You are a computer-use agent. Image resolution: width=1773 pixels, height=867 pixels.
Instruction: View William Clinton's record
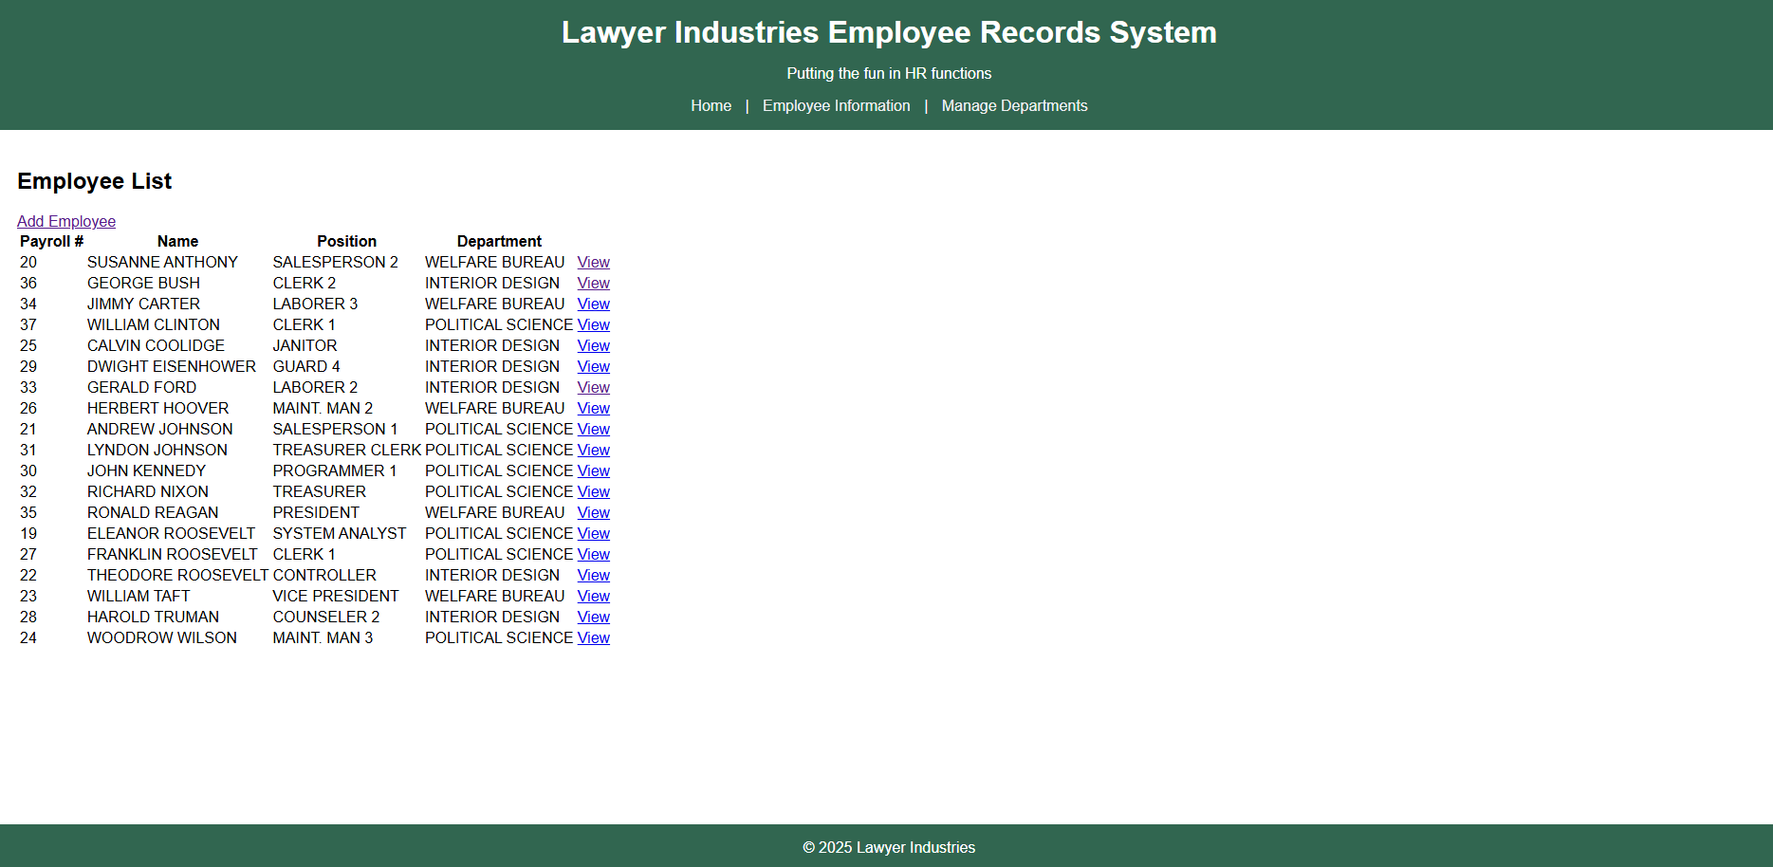click(x=593, y=324)
